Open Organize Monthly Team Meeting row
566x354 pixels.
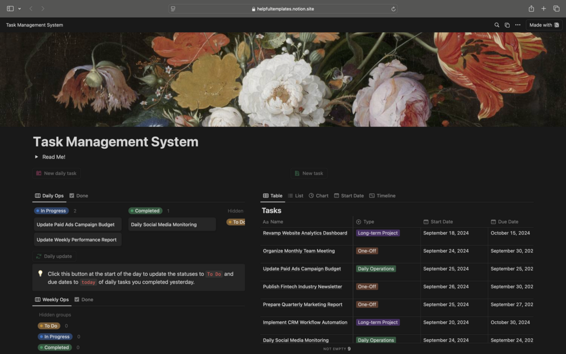[x=299, y=251]
